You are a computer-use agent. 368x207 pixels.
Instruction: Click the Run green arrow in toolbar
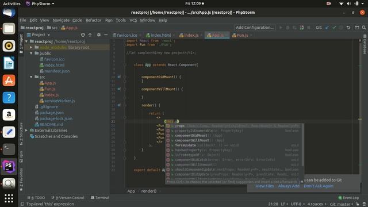tap(281, 28)
